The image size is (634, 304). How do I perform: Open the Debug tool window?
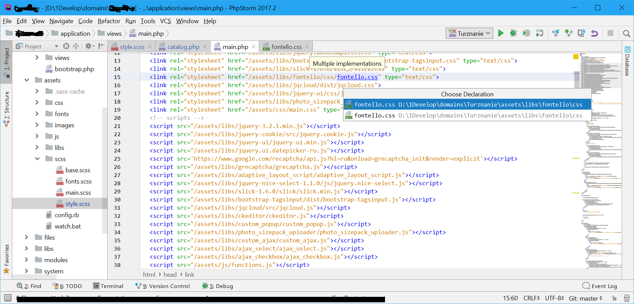point(218,286)
